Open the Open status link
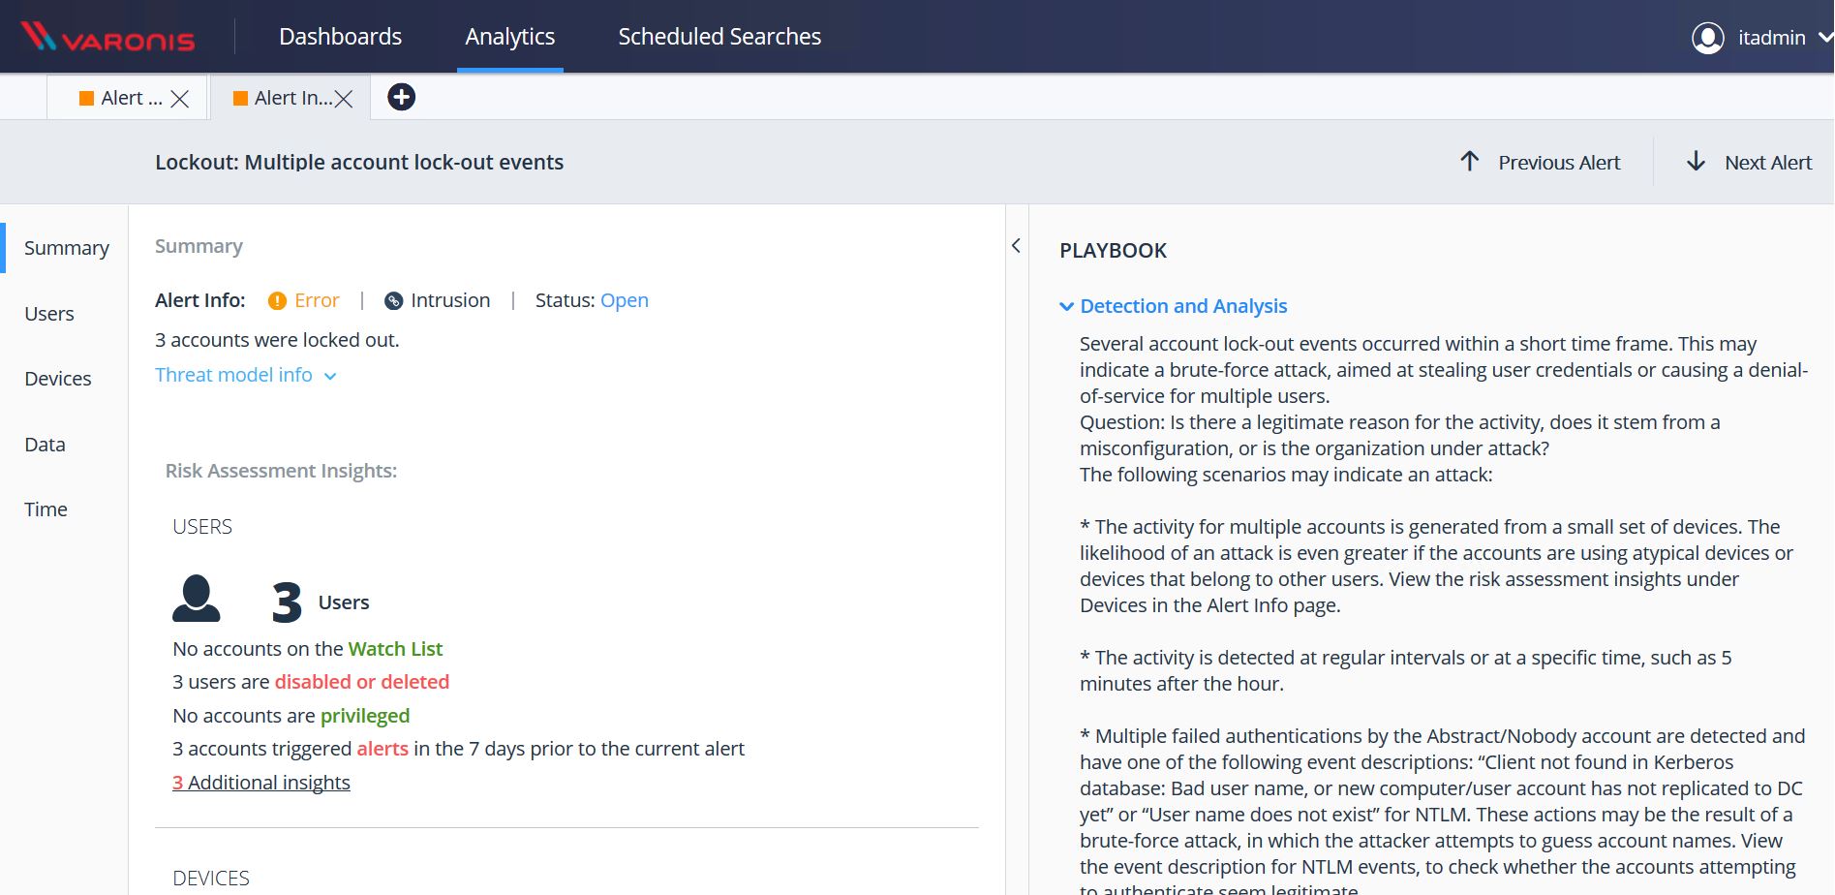Screen dimensions: 1835x895 point(624,300)
